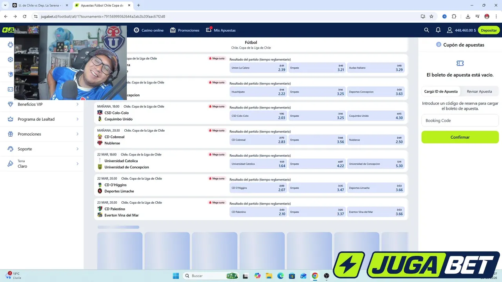Open File Explorer from the taskbar
This screenshot has width=502, height=282.
(269, 276)
